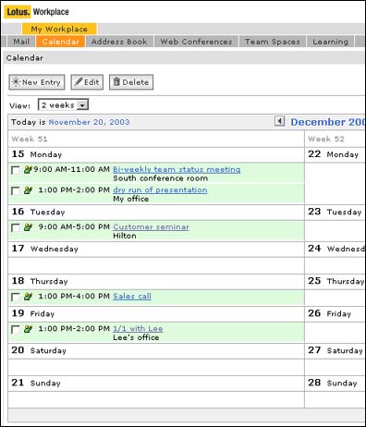Click the South conference room location text

pyautogui.click(x=161, y=178)
